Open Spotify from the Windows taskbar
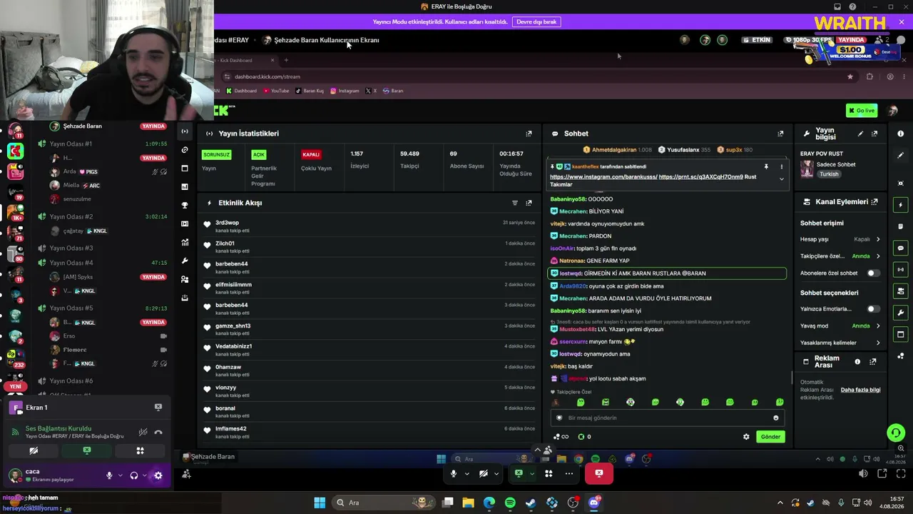 coord(510,503)
